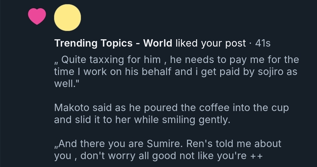Open the yellow circular profile avatar
This screenshot has height=167, width=317.
68,18
